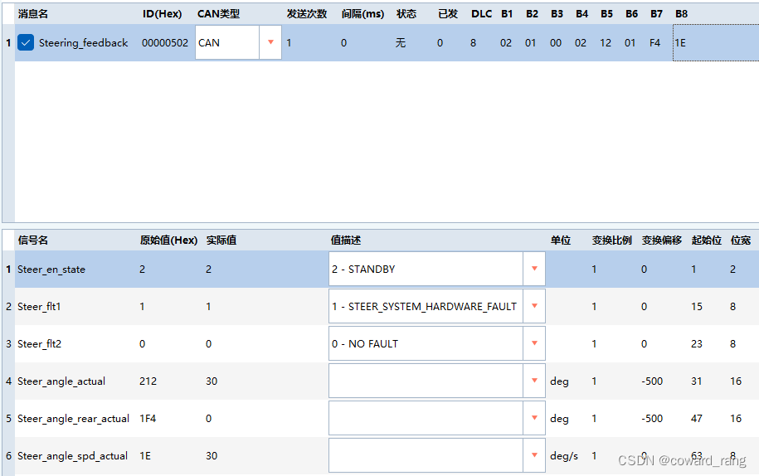The height and width of the screenshot is (476, 759).
Task: Open Steer_angle_spd_actual value description dropdown
Action: click(534, 455)
